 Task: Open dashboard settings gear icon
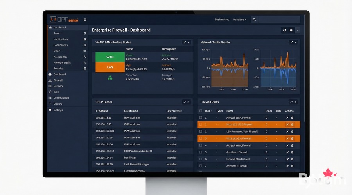click(291, 30)
